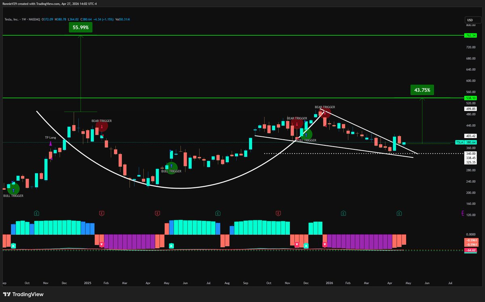Click the 800.00 price scale label
This screenshot has width=485, height=302.
[470, 25]
